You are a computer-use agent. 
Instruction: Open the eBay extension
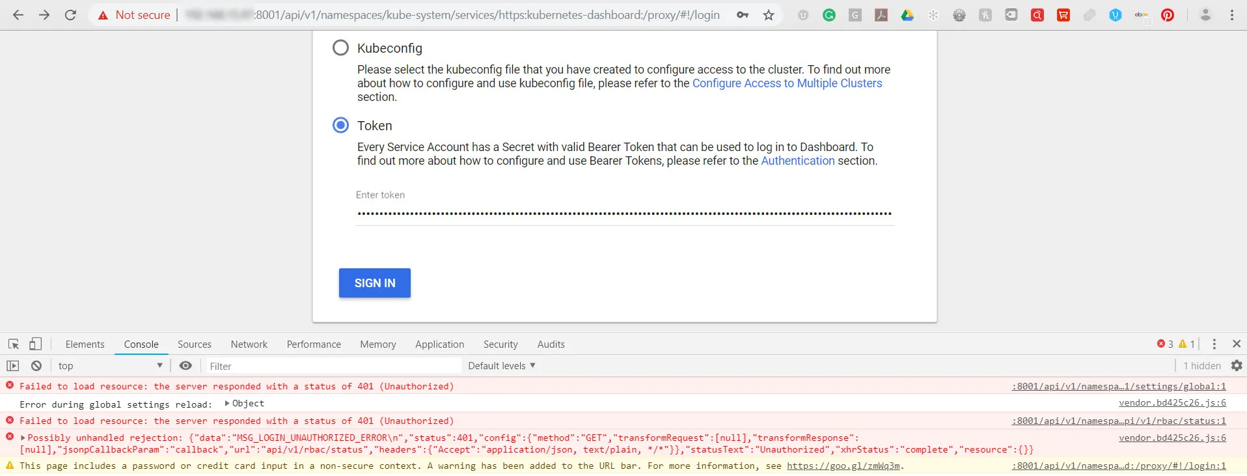pos(1142,15)
